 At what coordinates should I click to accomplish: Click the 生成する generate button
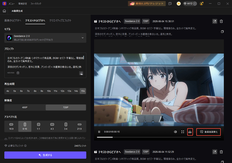[45, 155]
